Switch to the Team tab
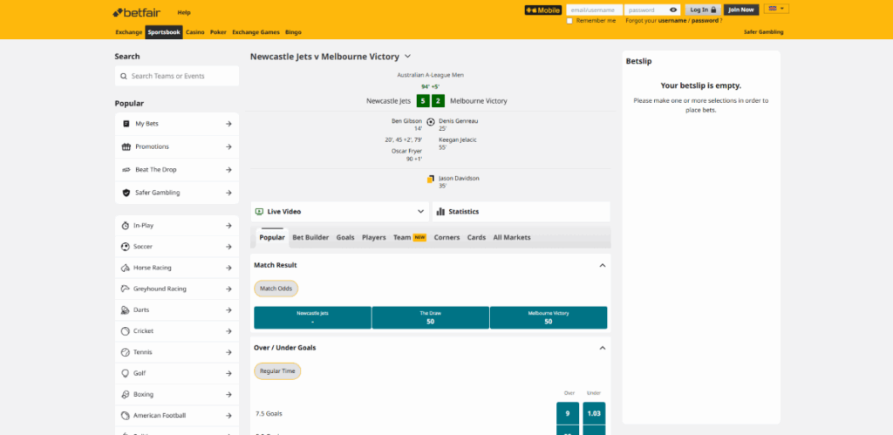The height and width of the screenshot is (435, 893). point(410,237)
